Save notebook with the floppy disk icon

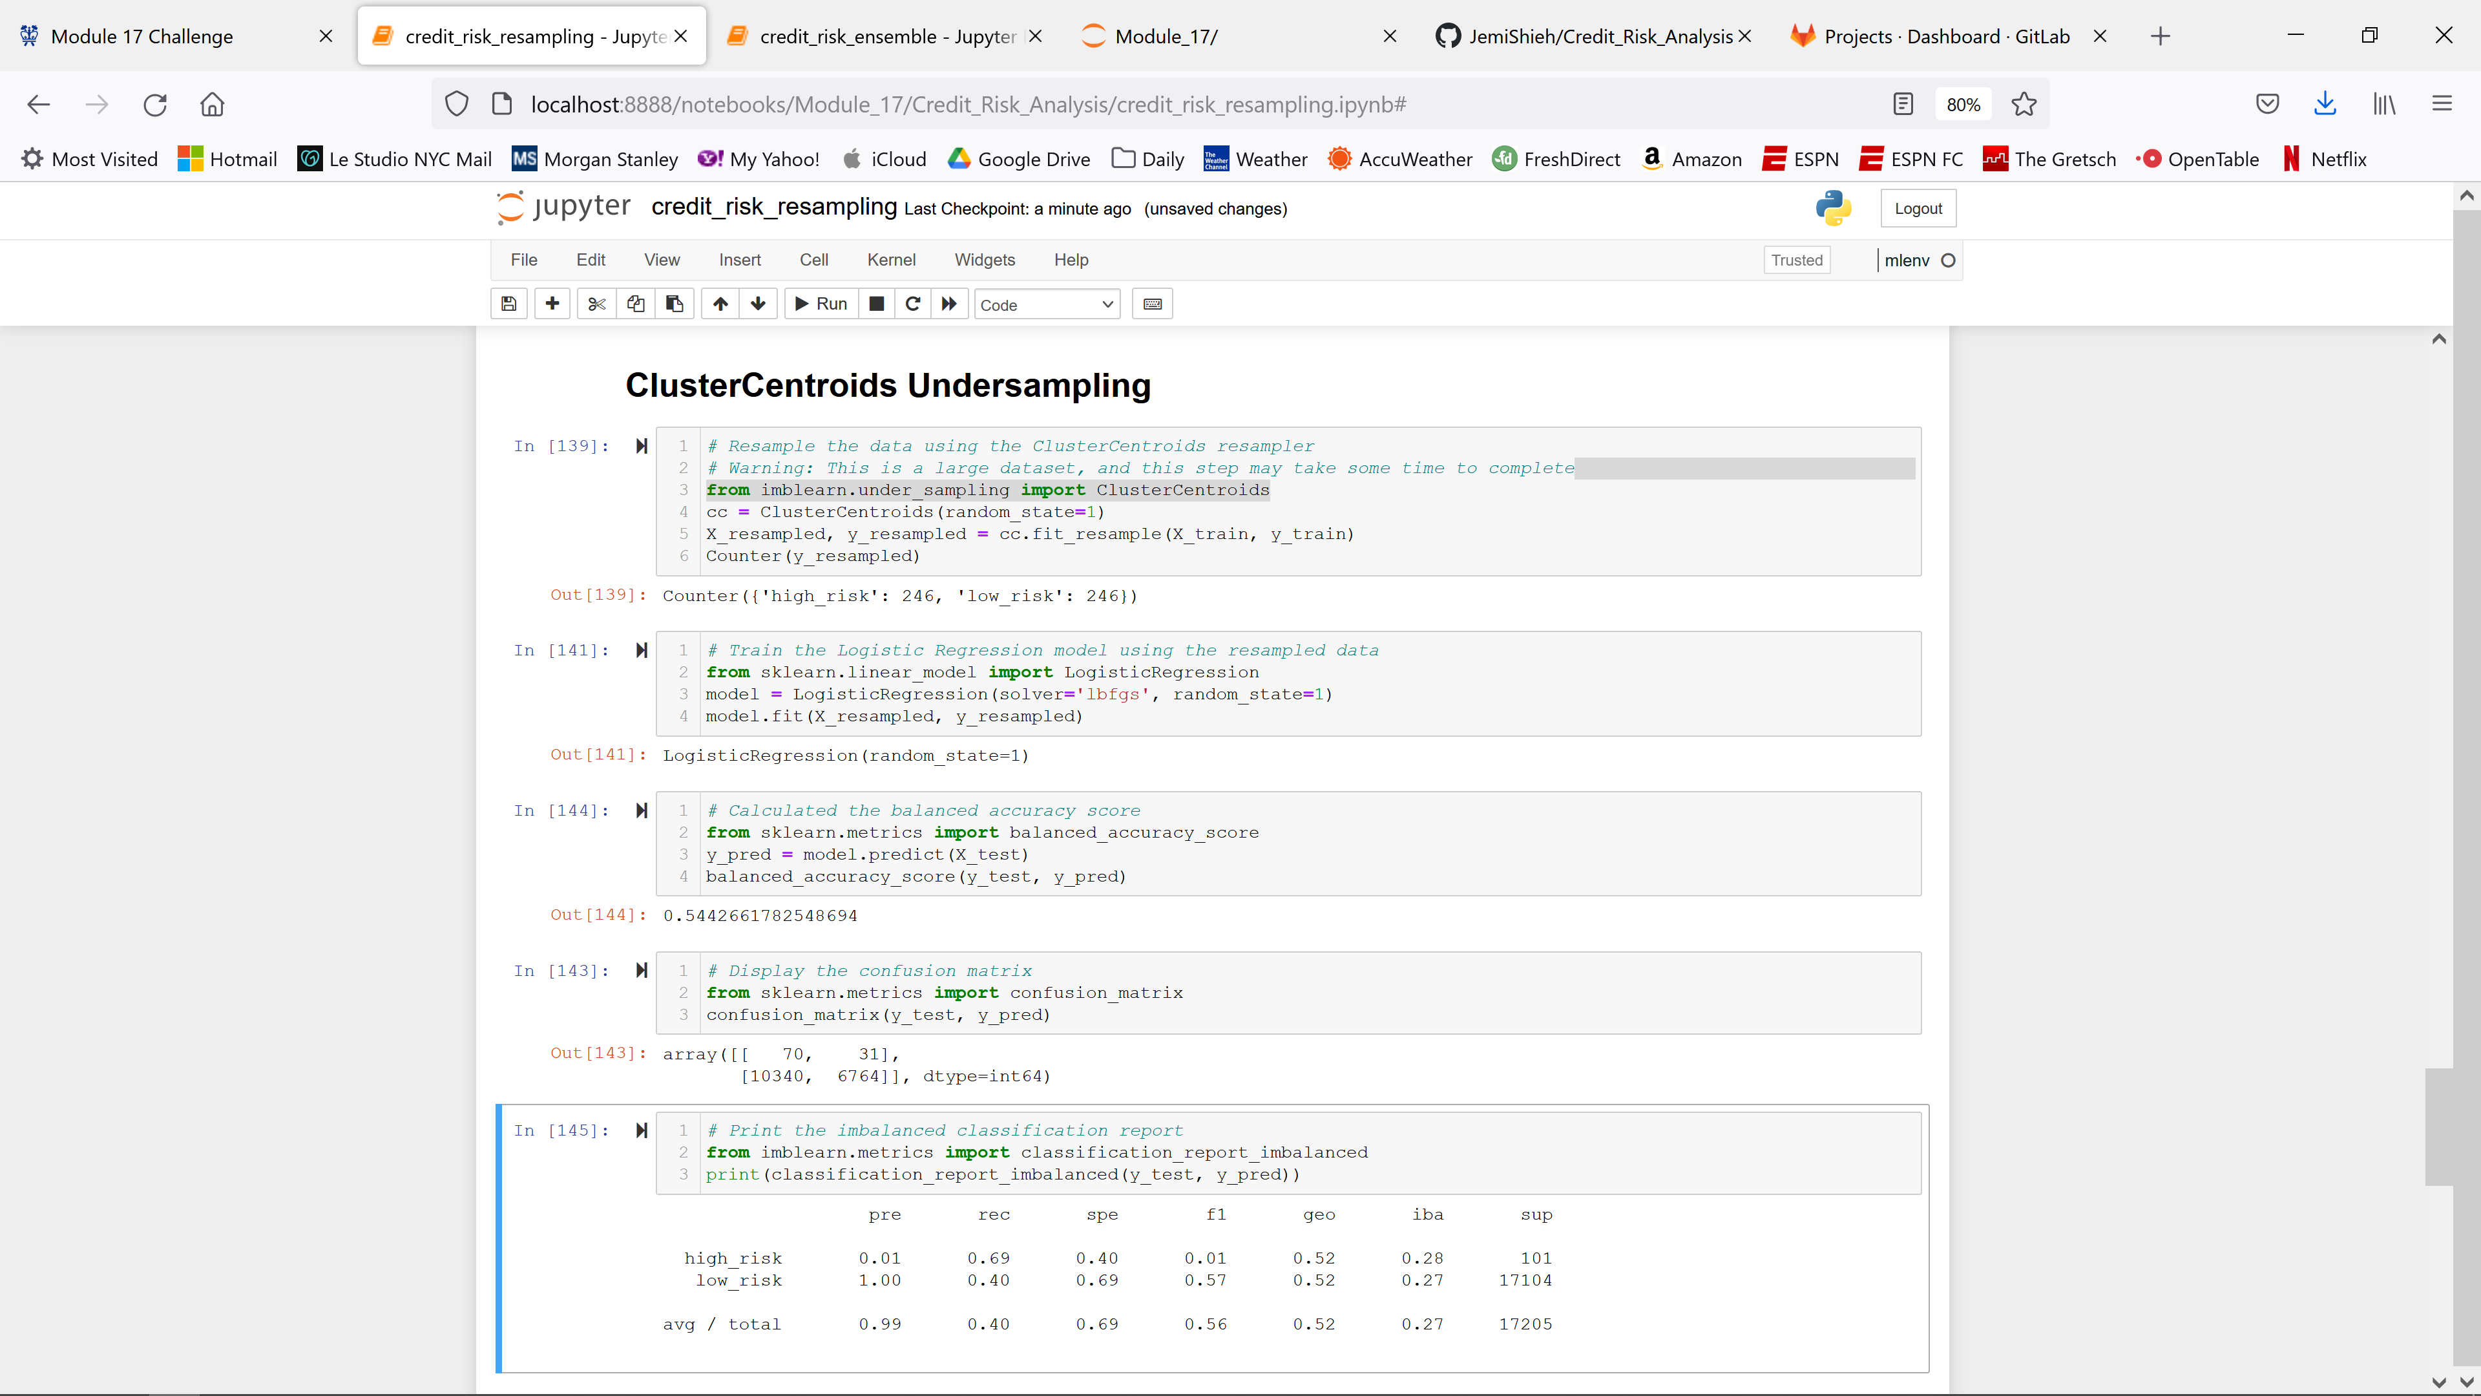pyautogui.click(x=508, y=304)
